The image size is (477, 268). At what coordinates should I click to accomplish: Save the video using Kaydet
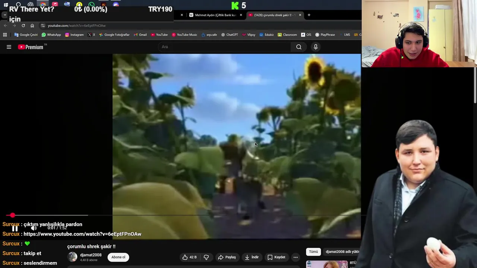[277, 257]
